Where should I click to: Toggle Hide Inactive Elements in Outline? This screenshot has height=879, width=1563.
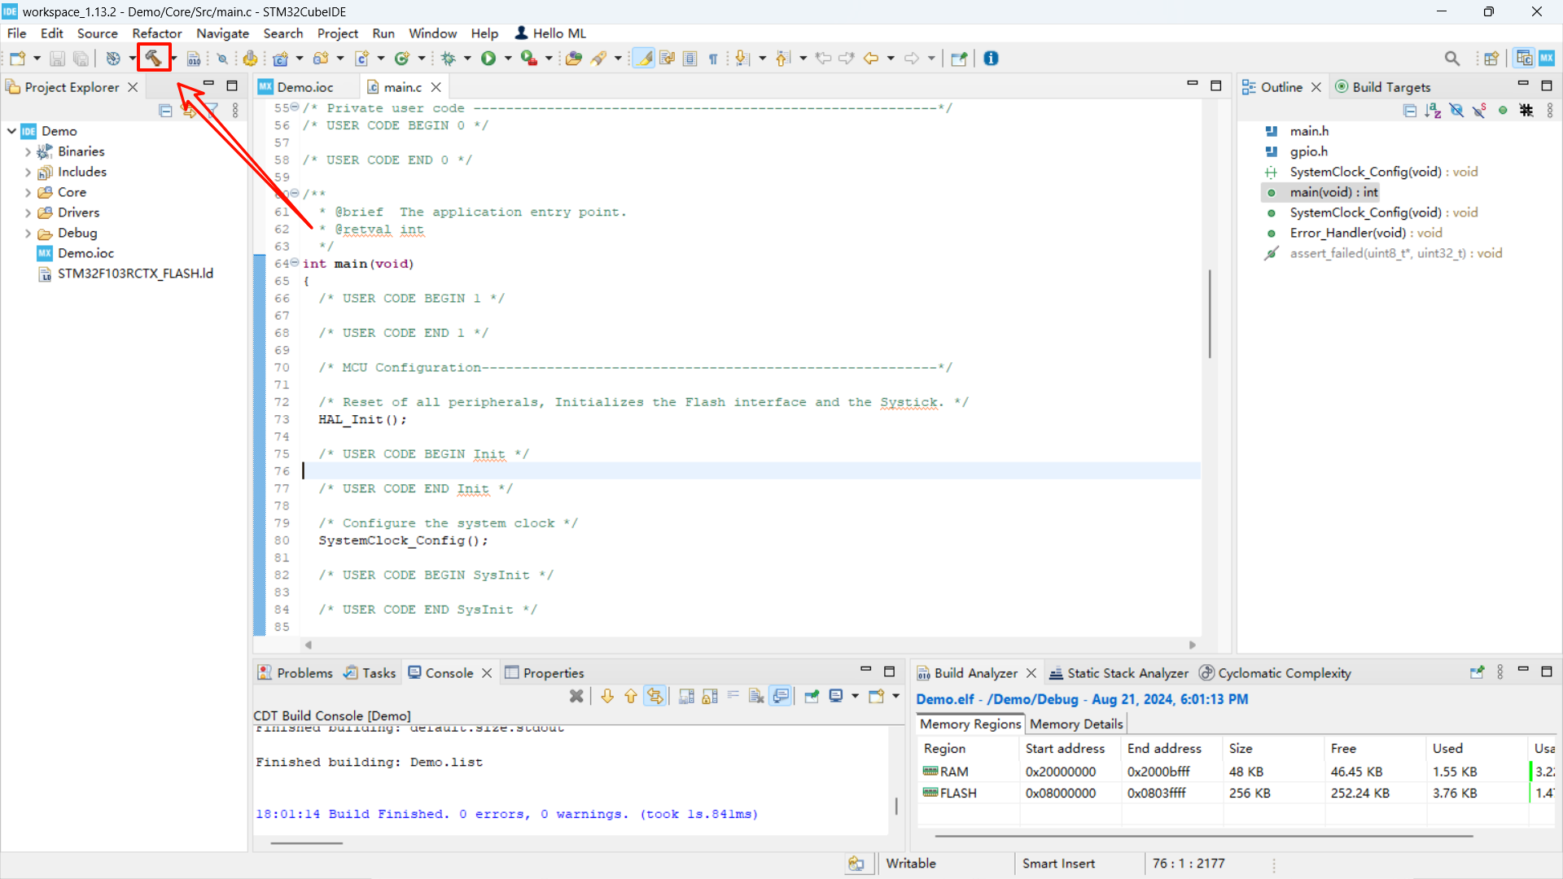point(1526,110)
